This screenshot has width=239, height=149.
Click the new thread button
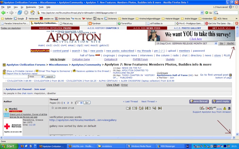(x=199, y=101)
